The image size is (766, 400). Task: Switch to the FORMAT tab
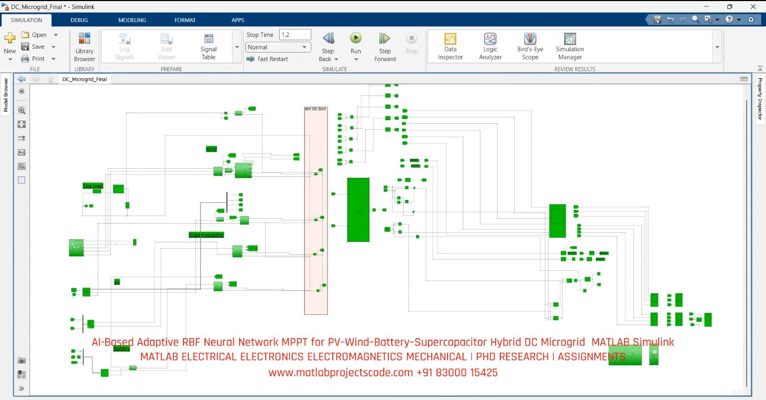pyautogui.click(x=185, y=20)
